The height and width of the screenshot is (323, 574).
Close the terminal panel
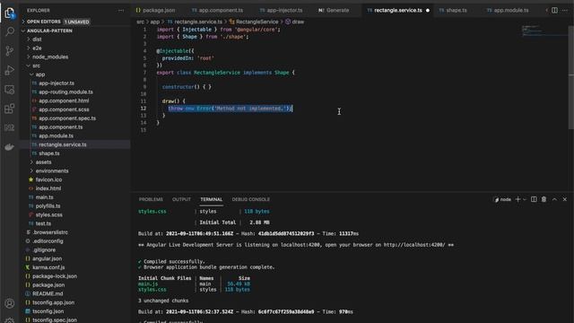(x=565, y=199)
